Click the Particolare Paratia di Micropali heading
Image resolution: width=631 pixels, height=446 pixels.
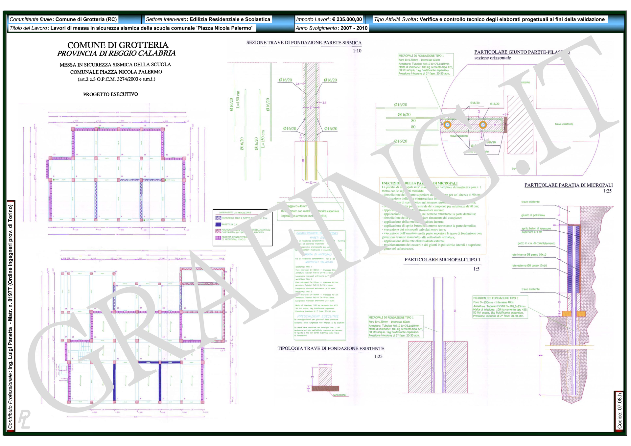568,185
